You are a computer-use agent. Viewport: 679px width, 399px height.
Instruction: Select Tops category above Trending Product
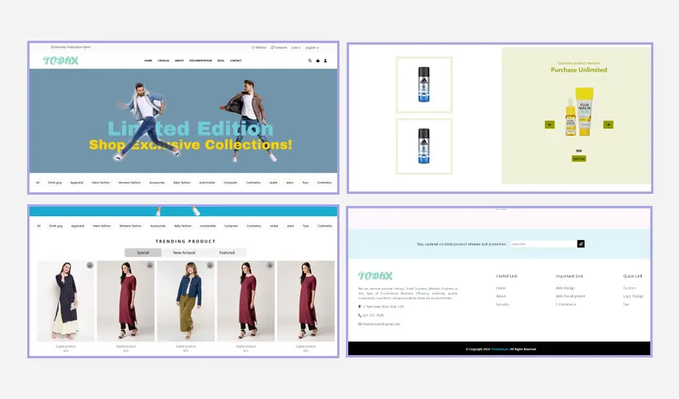306,226
